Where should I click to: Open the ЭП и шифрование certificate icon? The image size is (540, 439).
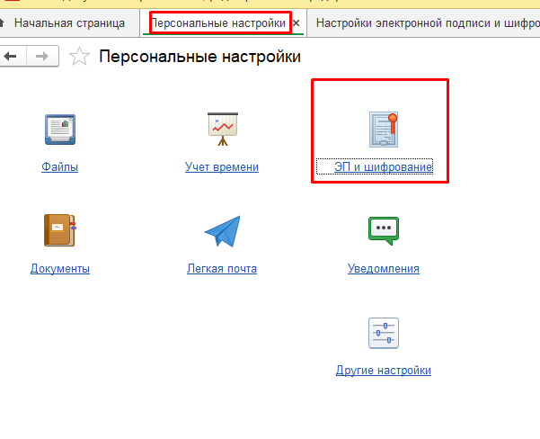[x=384, y=130]
